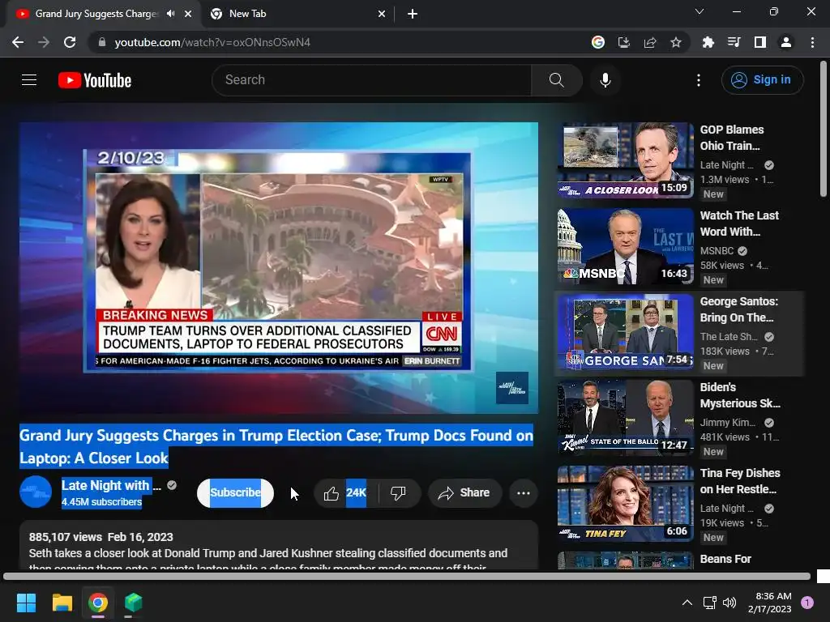Viewport: 830px width, 622px height.
Task: Open Chrome three-dot menu
Action: pos(812,42)
